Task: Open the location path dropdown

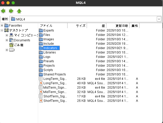Action: pos(159,19)
